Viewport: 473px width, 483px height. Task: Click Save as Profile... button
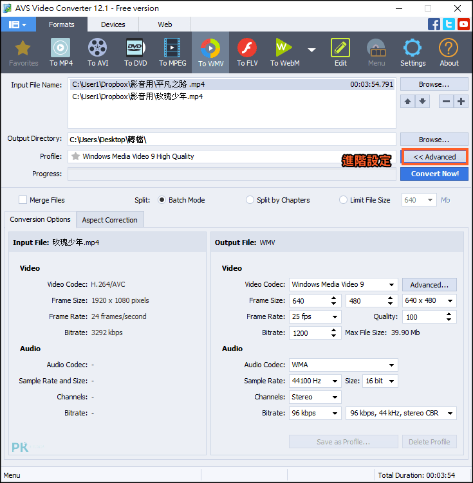point(343,442)
